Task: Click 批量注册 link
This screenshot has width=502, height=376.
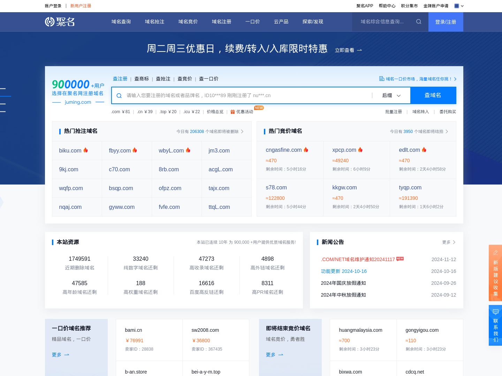Action: coord(394,112)
